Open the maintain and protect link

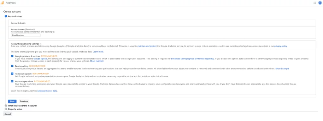[147, 46]
